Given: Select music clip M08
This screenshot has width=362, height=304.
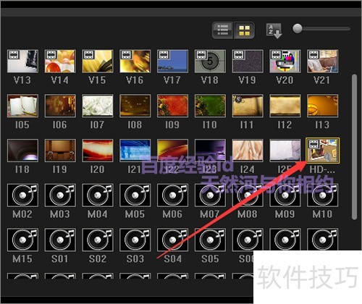Looking at the screenshot, I should point(248,195).
